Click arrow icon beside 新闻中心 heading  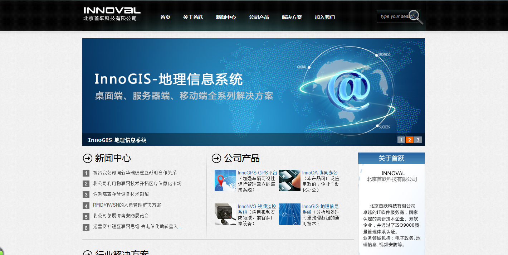[88, 158]
